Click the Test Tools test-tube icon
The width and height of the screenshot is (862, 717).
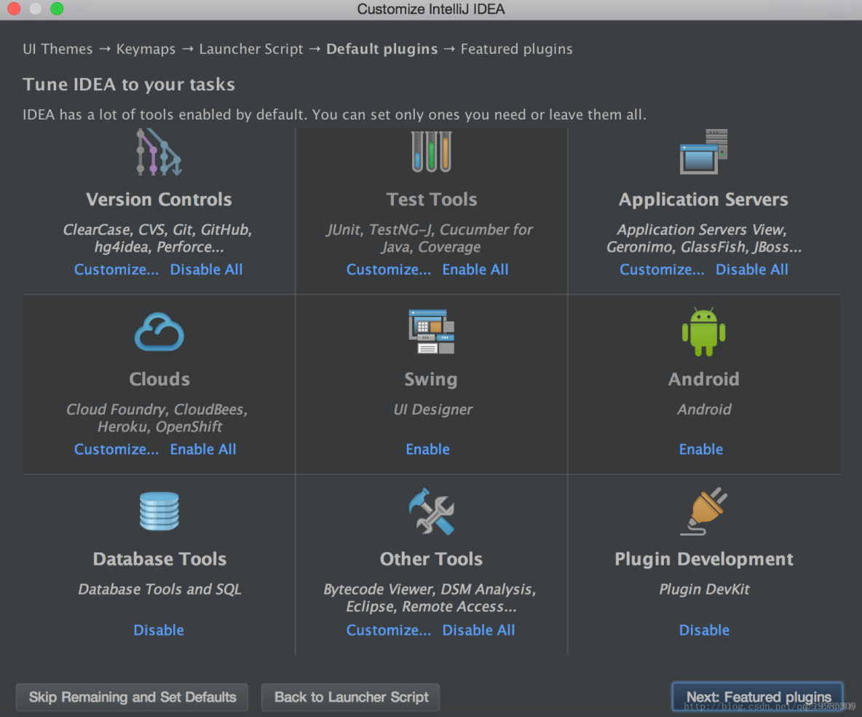(x=431, y=152)
